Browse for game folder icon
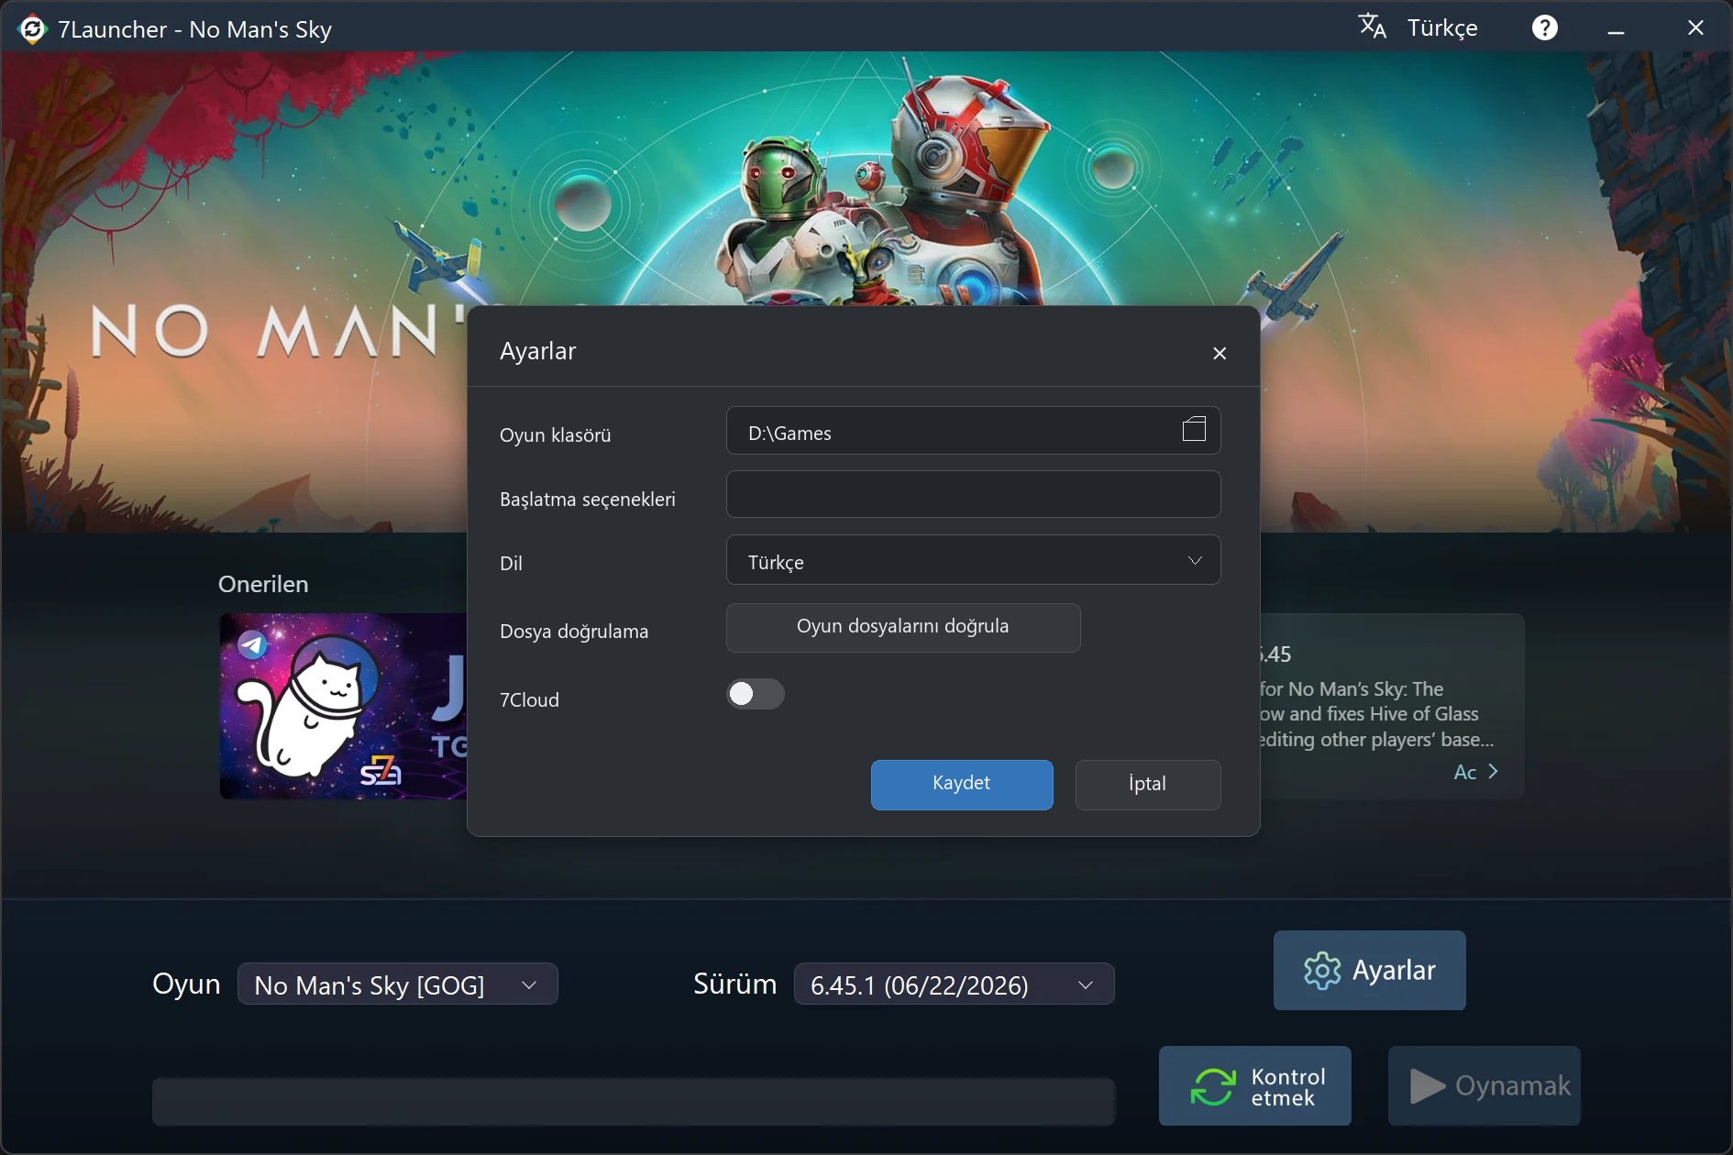The height and width of the screenshot is (1155, 1733). coord(1194,429)
